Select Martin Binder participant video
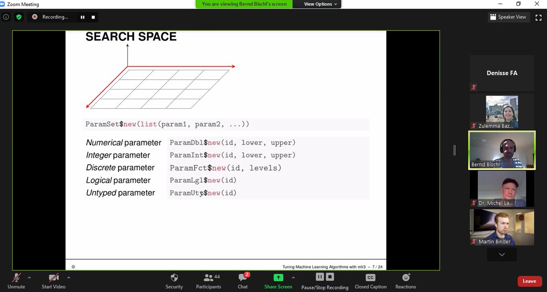This screenshot has height=292, width=547. (x=502, y=227)
